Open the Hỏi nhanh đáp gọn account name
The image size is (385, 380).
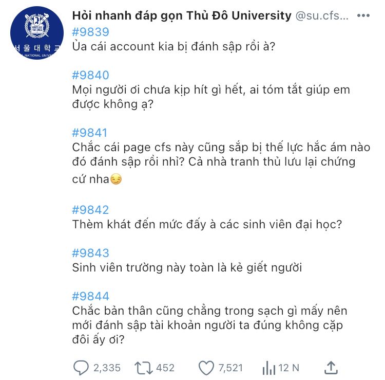(x=182, y=16)
